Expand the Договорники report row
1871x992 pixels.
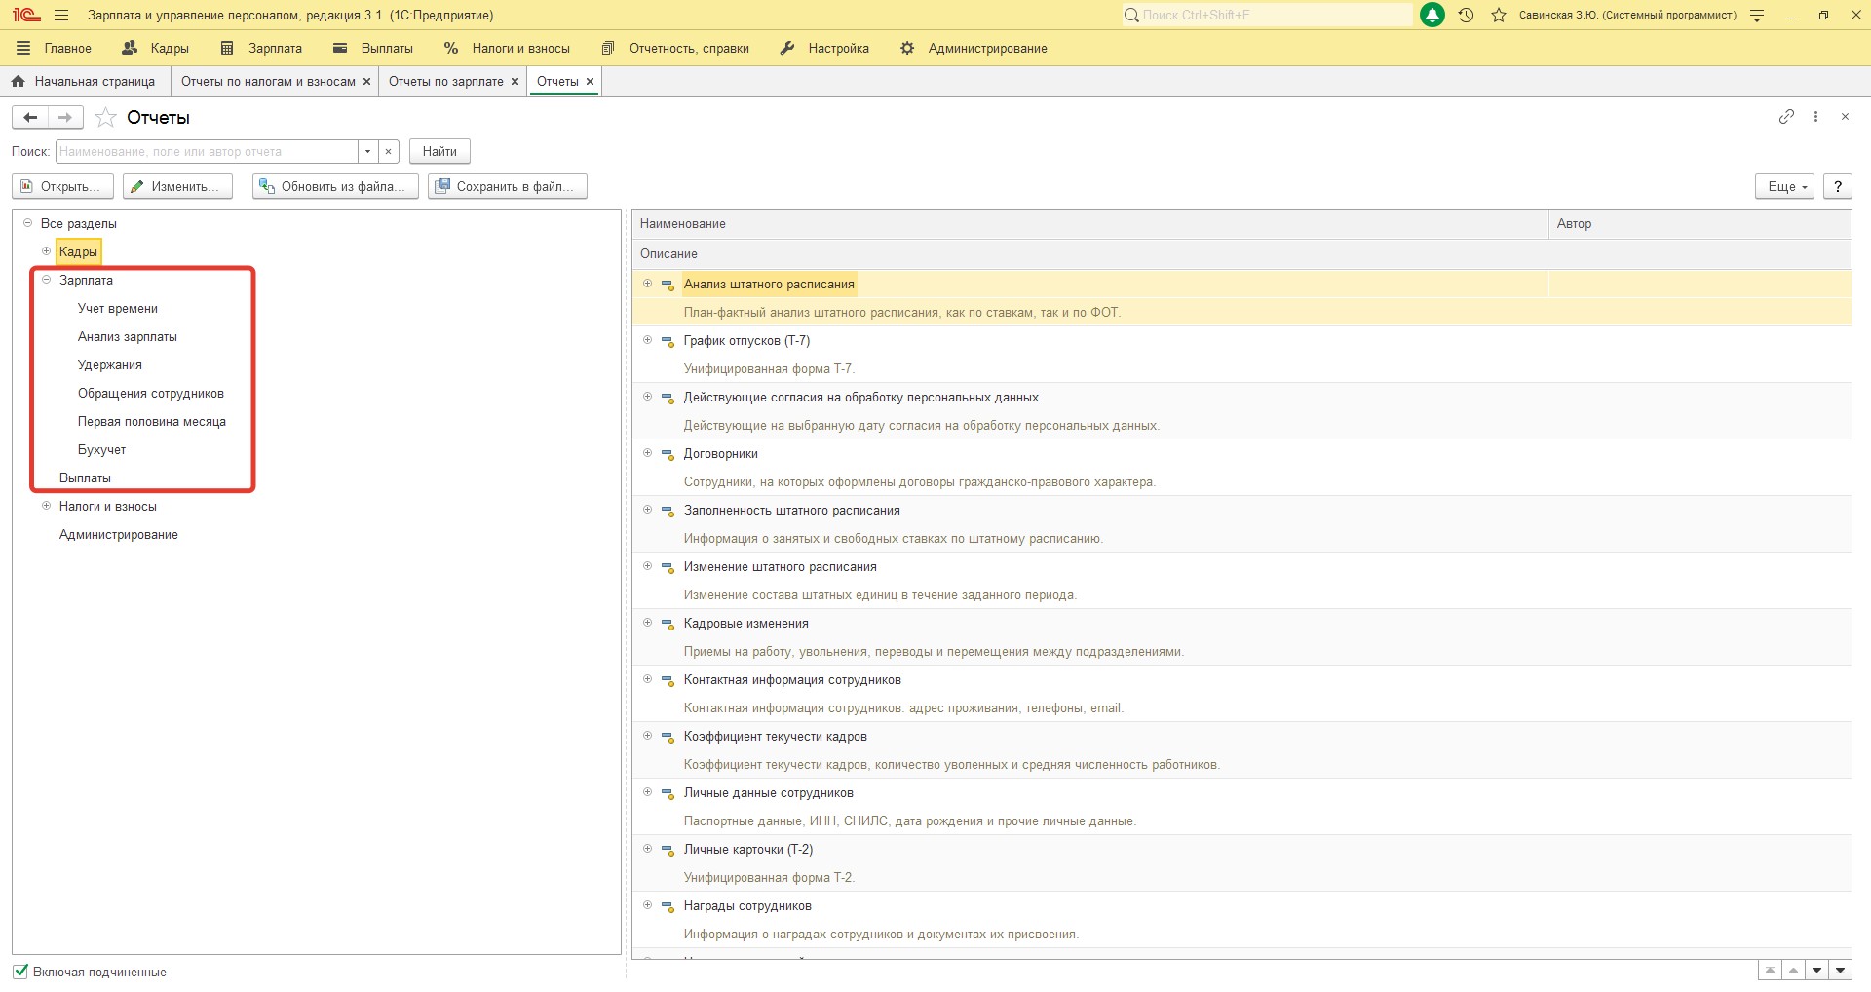click(x=647, y=453)
